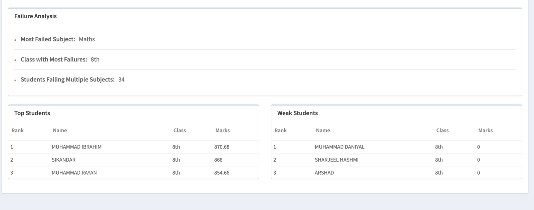Click the 34 failing students count

121,79
